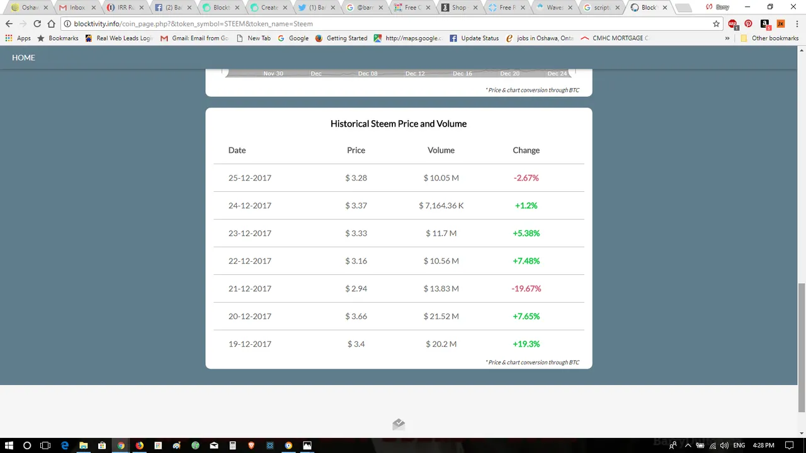
Task: Click the address bar URL field
Action: point(390,24)
